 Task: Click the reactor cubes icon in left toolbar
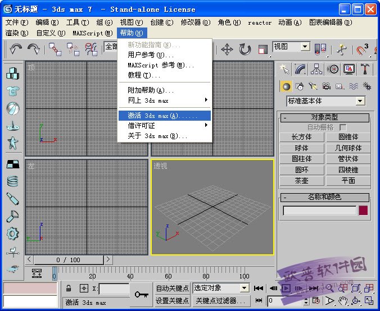point(12,74)
